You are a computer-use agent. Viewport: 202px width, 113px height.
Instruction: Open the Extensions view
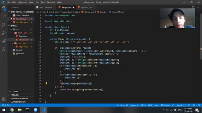(x=3, y=41)
